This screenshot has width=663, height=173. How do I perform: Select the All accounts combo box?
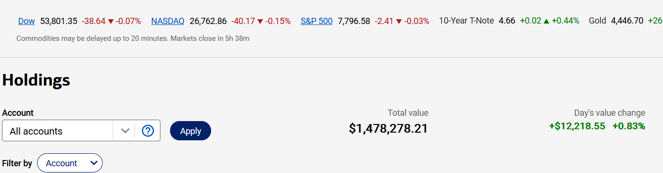tap(81, 131)
